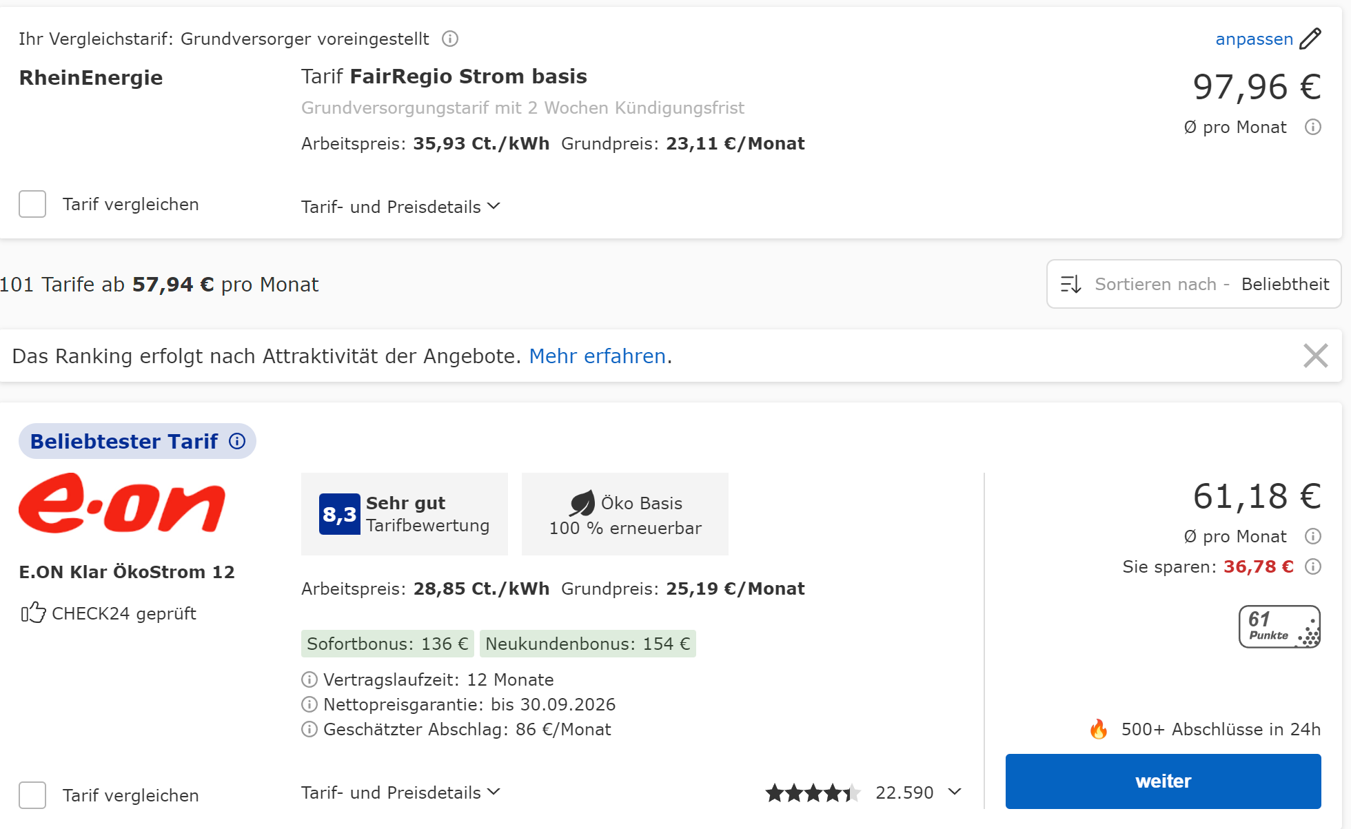Click the 8,3 Sehr gut Tarifbewertung box
The width and height of the screenshot is (1351, 829).
(x=405, y=514)
